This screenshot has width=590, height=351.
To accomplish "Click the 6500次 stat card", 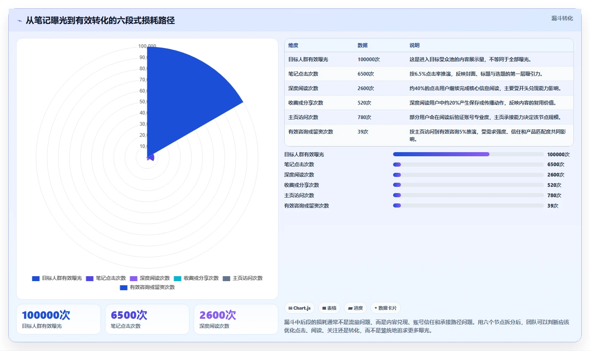I will click(147, 319).
